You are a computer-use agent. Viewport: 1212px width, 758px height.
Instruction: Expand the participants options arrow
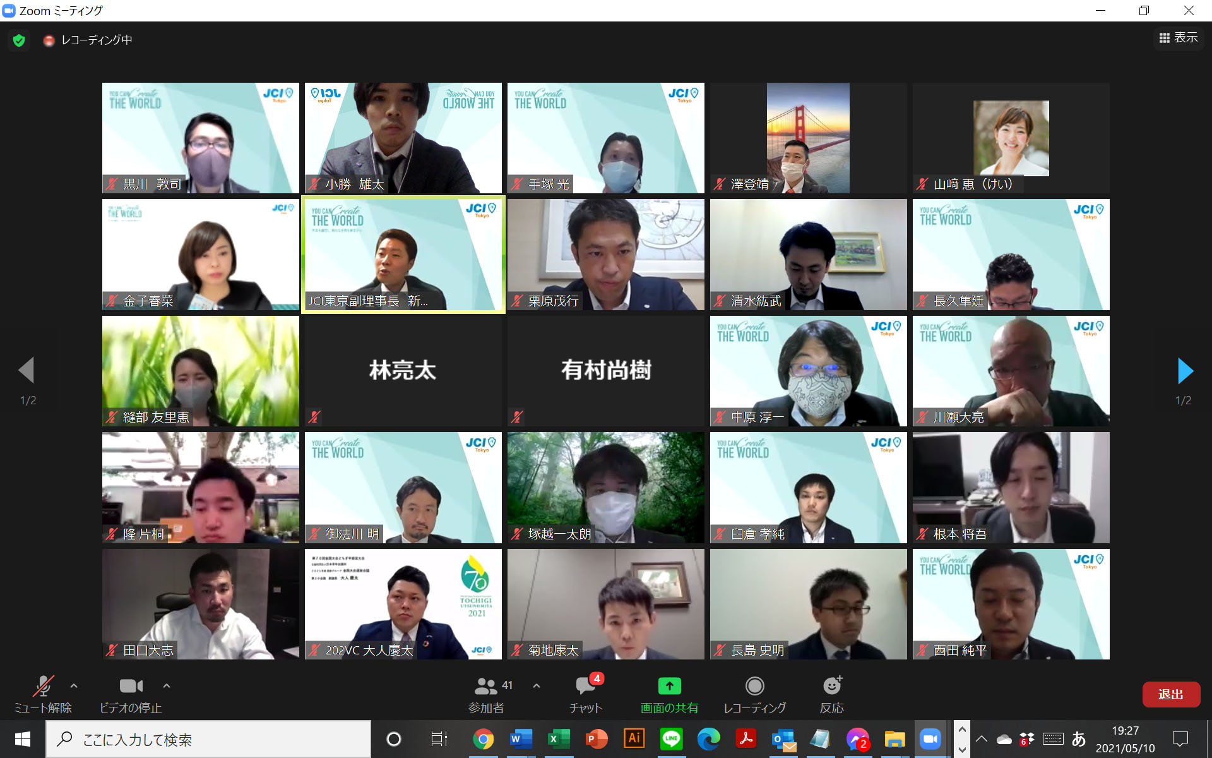537,685
